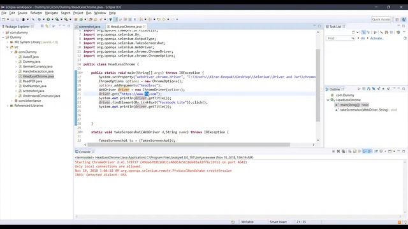Click the Open Console icon

tap(390, 151)
